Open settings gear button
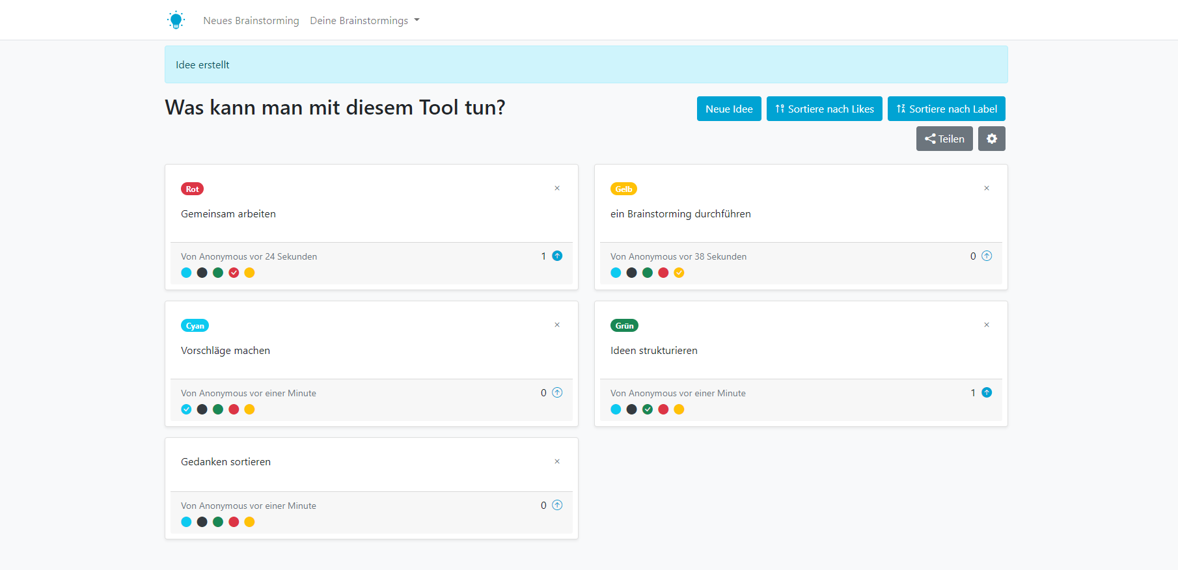 click(x=992, y=139)
